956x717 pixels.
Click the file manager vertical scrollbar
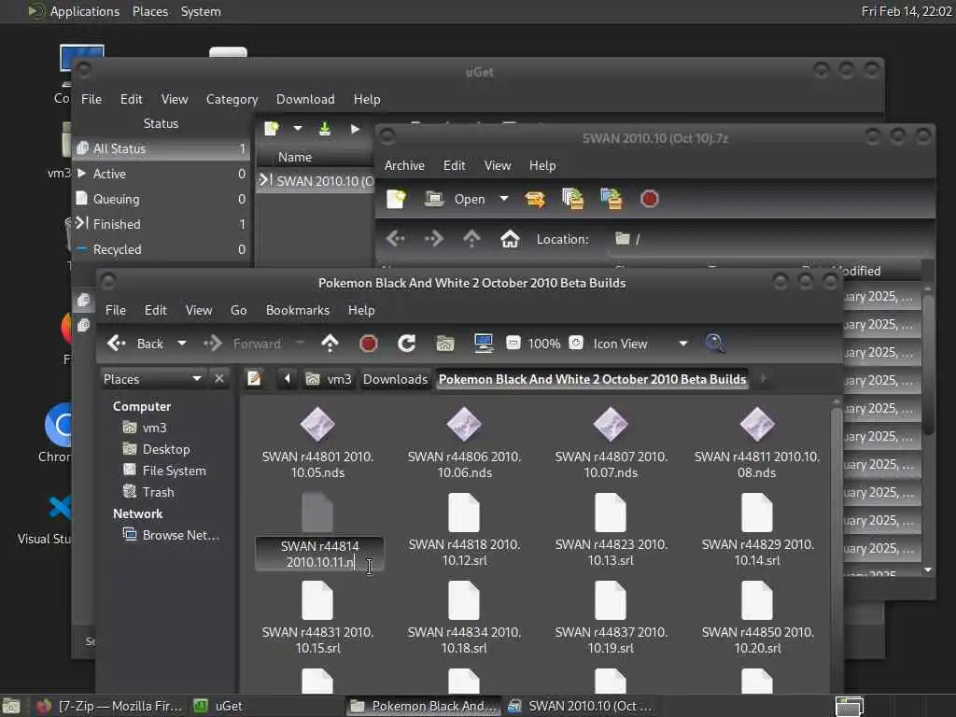pyautogui.click(x=836, y=545)
